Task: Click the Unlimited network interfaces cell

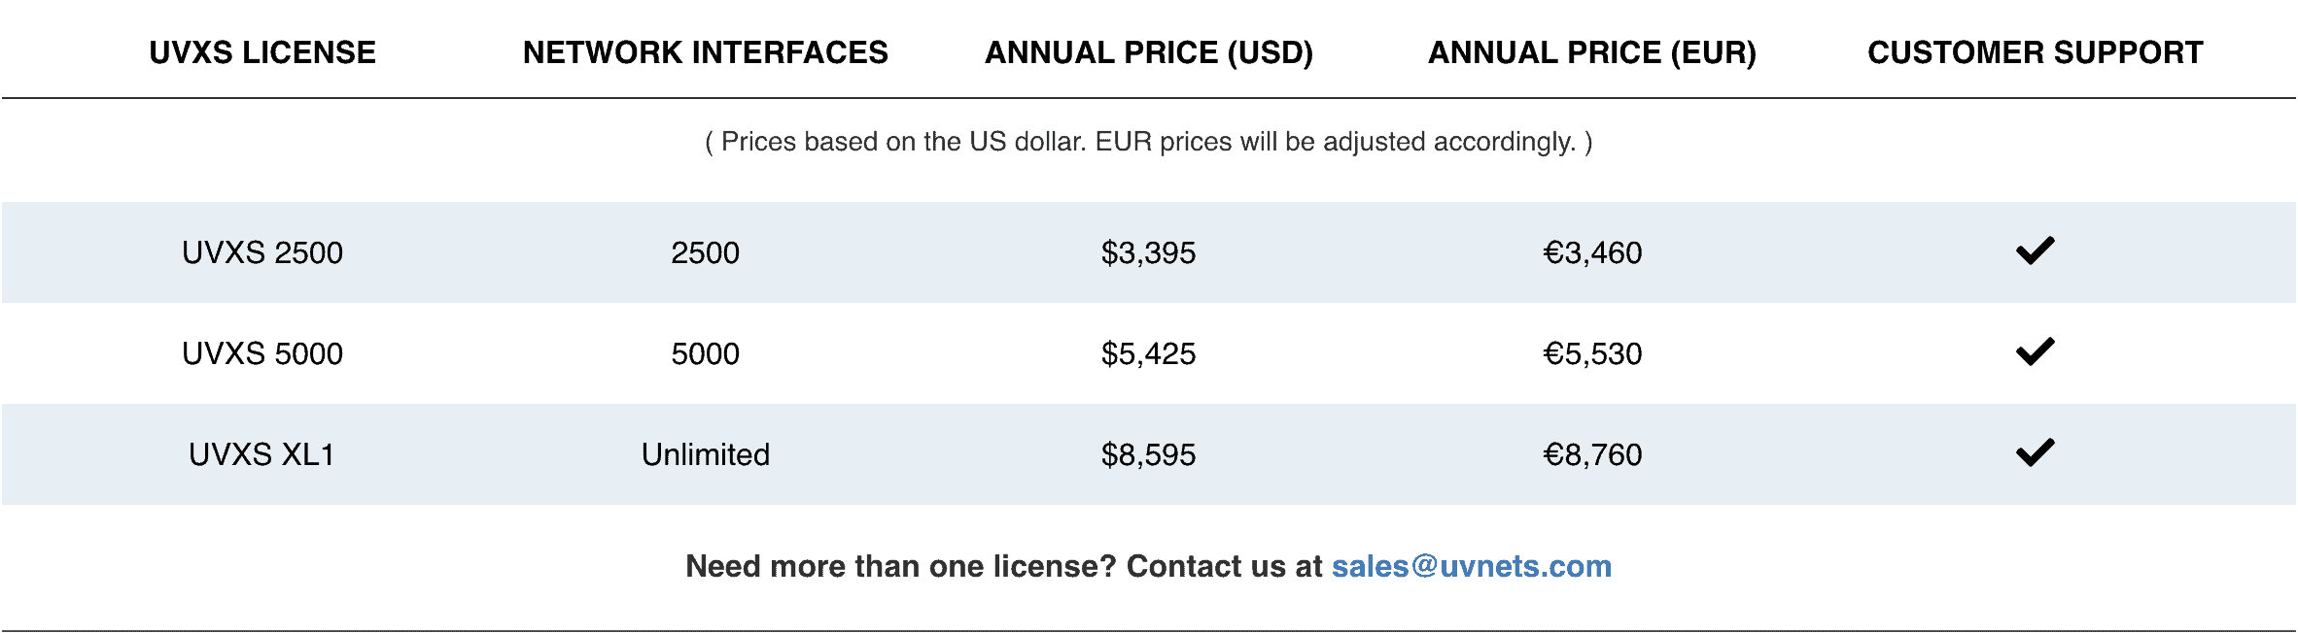Action: pyautogui.click(x=705, y=454)
